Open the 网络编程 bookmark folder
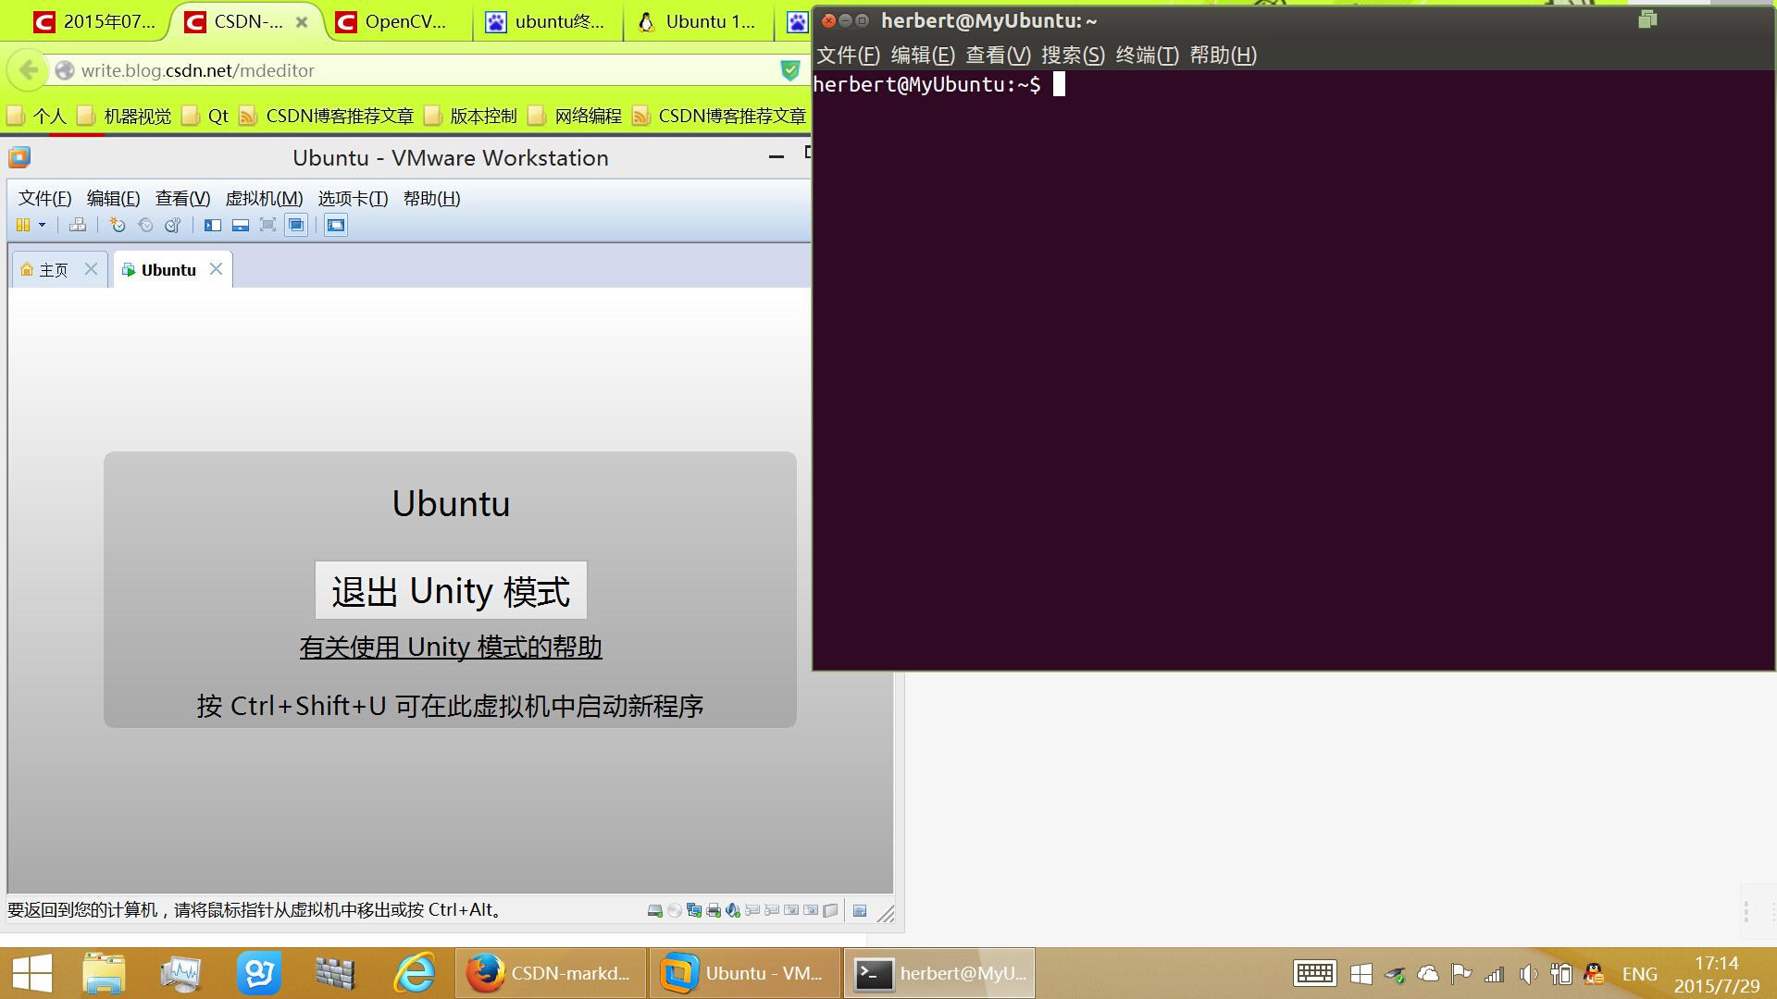Screen dimensions: 1777x999 click(x=575, y=116)
